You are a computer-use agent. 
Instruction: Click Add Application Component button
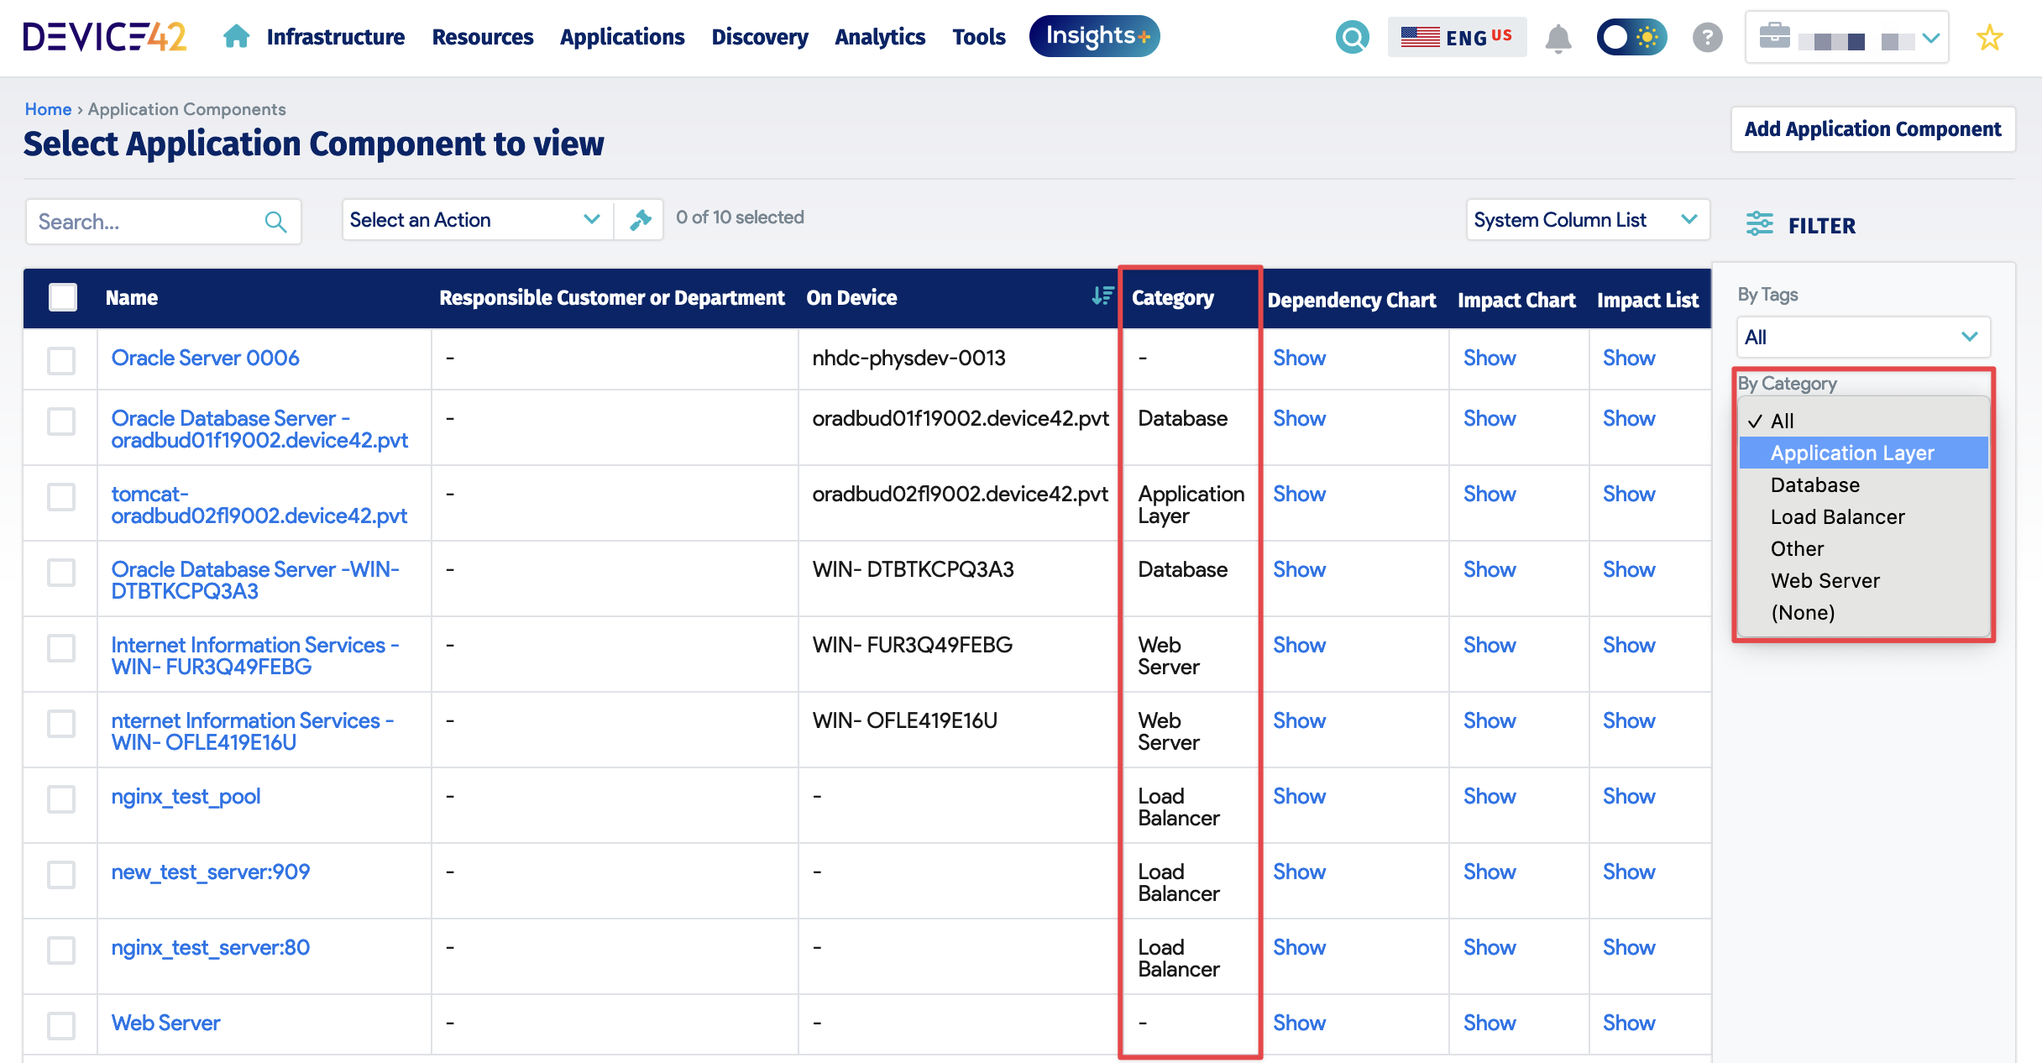coord(1872,129)
